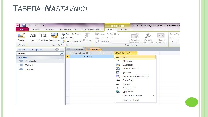
Task: Click the Click to Add column header
Action: [125, 53]
